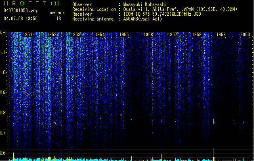Click the meteor echo just before 1957
This screenshot has width=254, height=161.
click(x=175, y=121)
